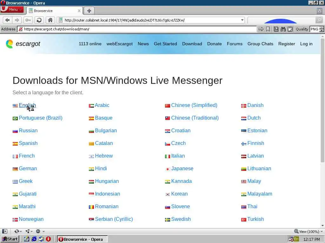Open the Forums nav item
This screenshot has height=243, width=325.
235,44
